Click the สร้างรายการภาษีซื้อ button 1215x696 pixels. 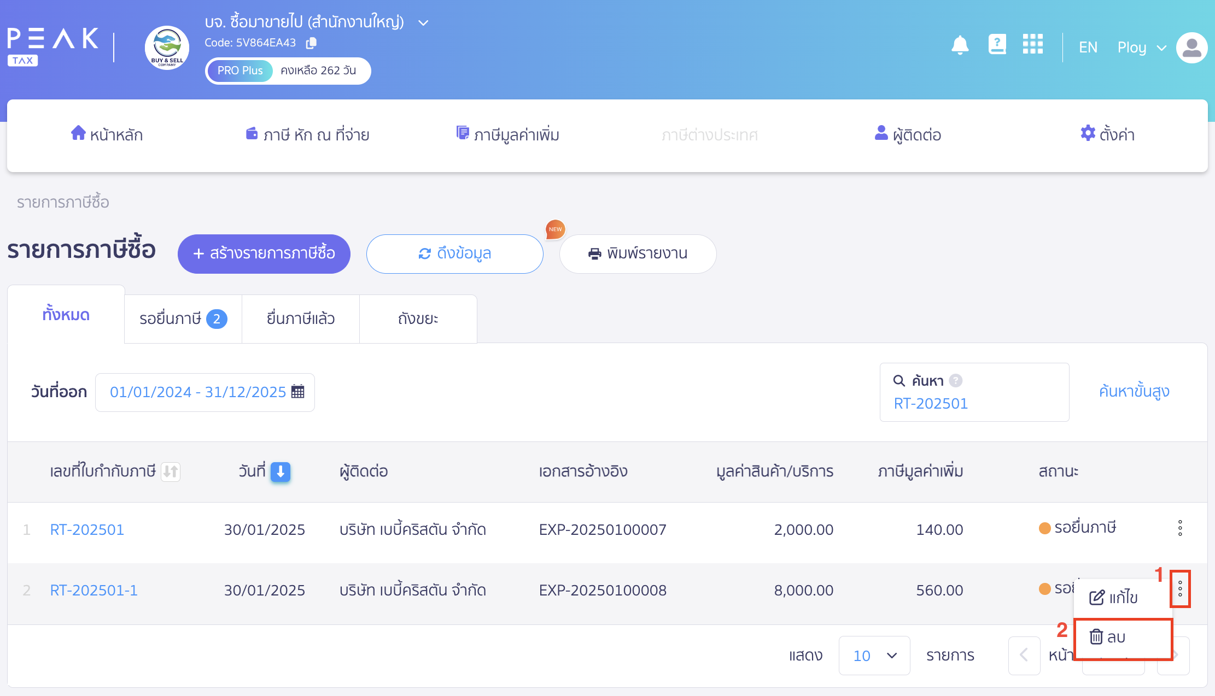264,253
